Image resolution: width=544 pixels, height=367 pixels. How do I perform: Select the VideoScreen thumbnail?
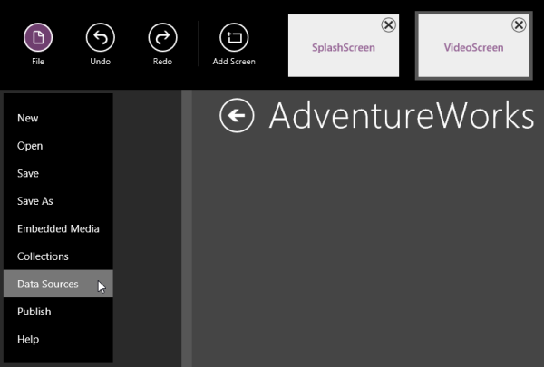(474, 46)
